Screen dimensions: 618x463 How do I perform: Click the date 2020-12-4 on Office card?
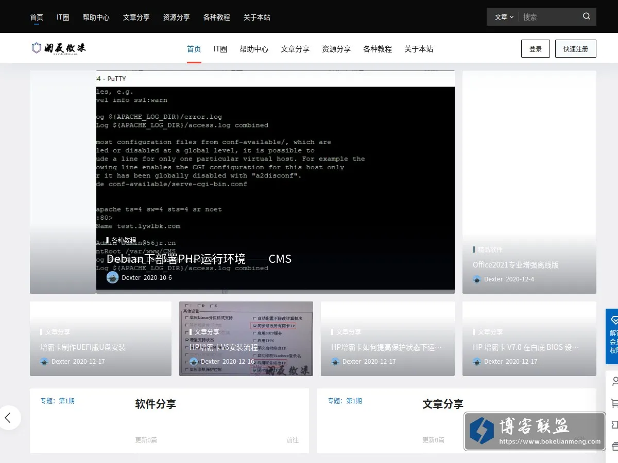520,279
